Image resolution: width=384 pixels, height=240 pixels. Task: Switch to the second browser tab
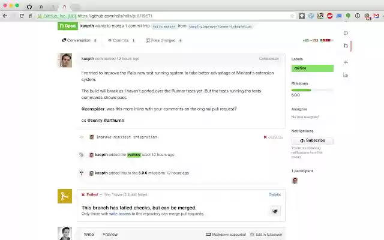[41, 7]
